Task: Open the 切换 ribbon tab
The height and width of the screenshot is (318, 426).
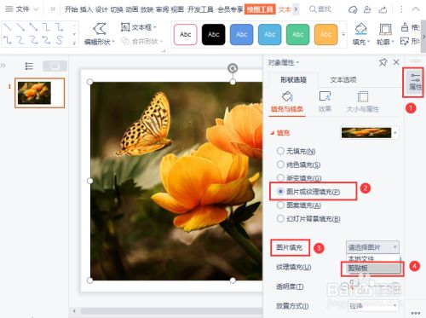Action: click(117, 9)
